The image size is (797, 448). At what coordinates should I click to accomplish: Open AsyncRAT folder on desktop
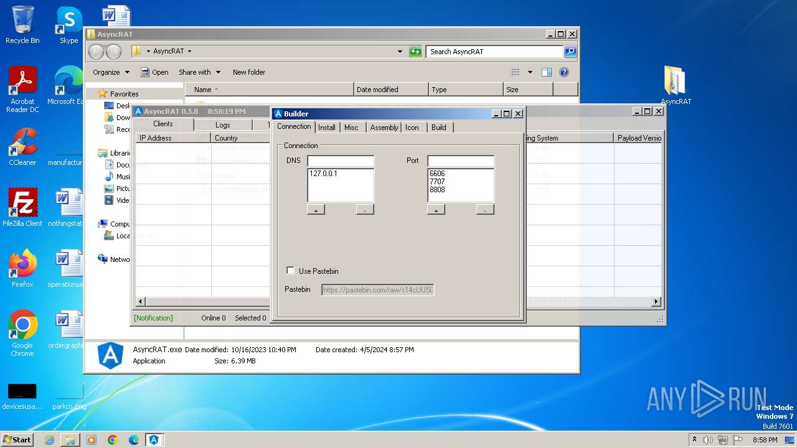pos(676,86)
